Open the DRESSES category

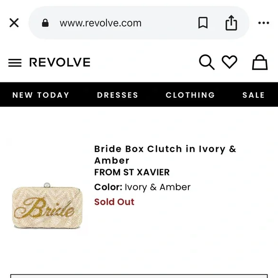(x=117, y=95)
